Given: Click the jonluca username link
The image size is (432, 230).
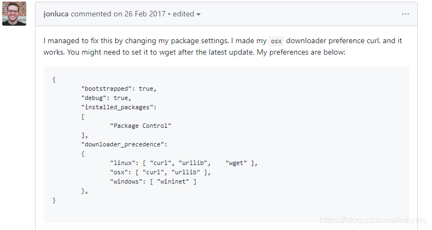Looking at the screenshot, I should tap(56, 14).
